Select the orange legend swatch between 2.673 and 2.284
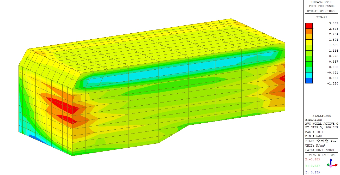 (309, 31)
